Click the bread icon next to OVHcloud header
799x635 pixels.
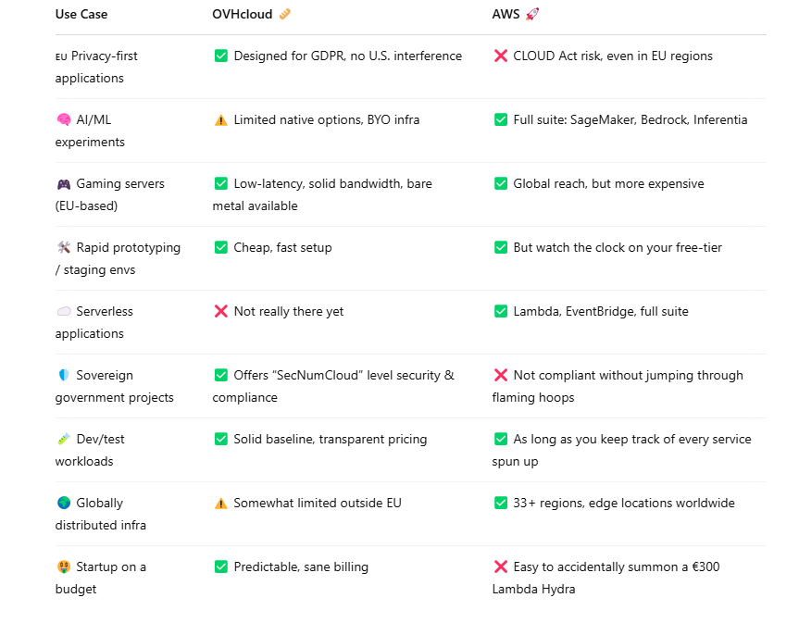click(x=285, y=14)
